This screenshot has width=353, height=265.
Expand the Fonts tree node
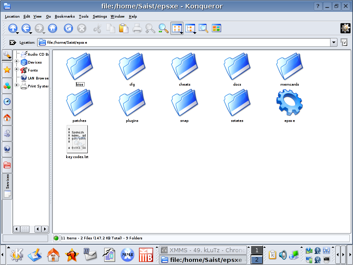(17, 70)
